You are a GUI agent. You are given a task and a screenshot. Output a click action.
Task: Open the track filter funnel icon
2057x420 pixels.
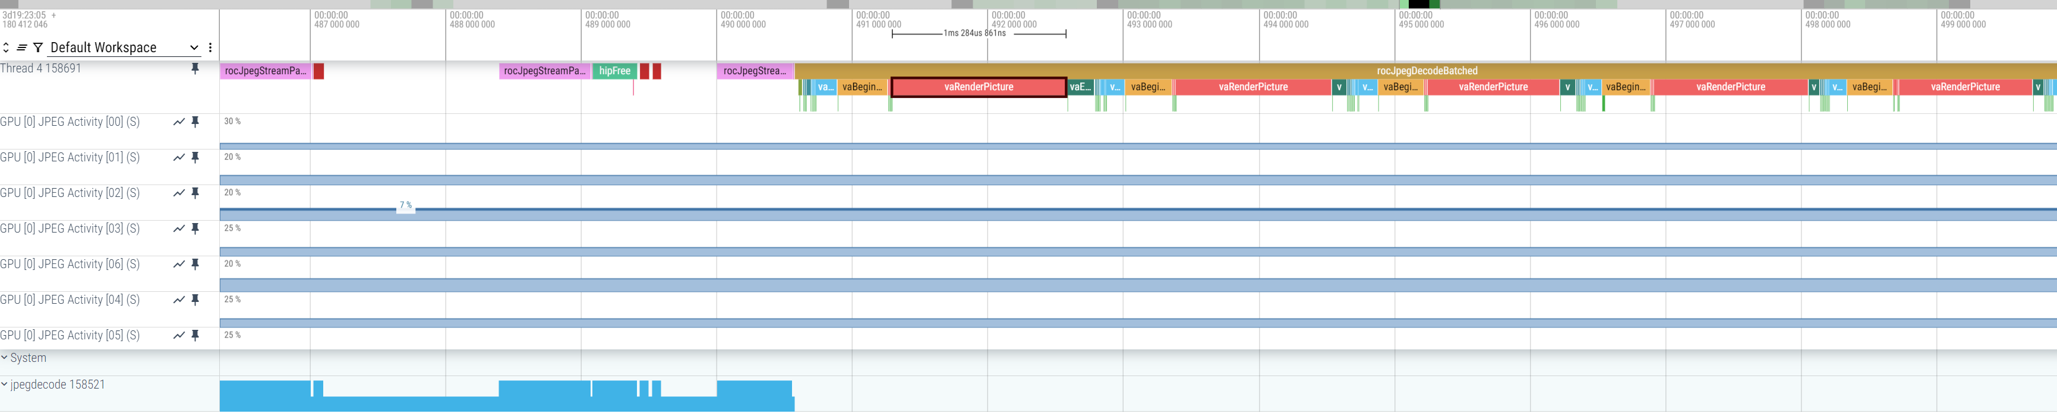(37, 48)
